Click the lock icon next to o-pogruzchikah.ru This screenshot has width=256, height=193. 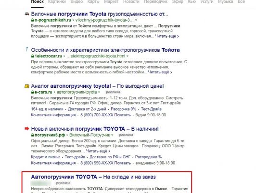click(33, 20)
